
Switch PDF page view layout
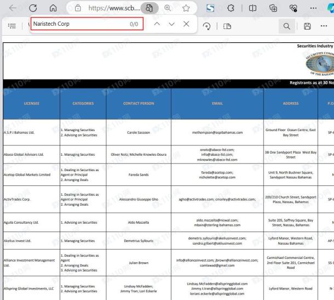(227, 26)
